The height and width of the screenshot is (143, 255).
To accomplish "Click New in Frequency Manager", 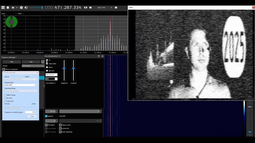I will click(x=12, y=62).
